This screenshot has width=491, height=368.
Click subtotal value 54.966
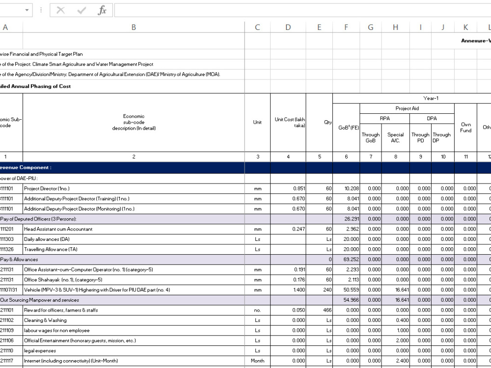pyautogui.click(x=346, y=300)
